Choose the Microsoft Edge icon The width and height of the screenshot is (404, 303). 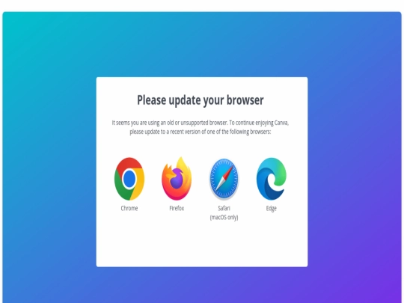pyautogui.click(x=272, y=179)
